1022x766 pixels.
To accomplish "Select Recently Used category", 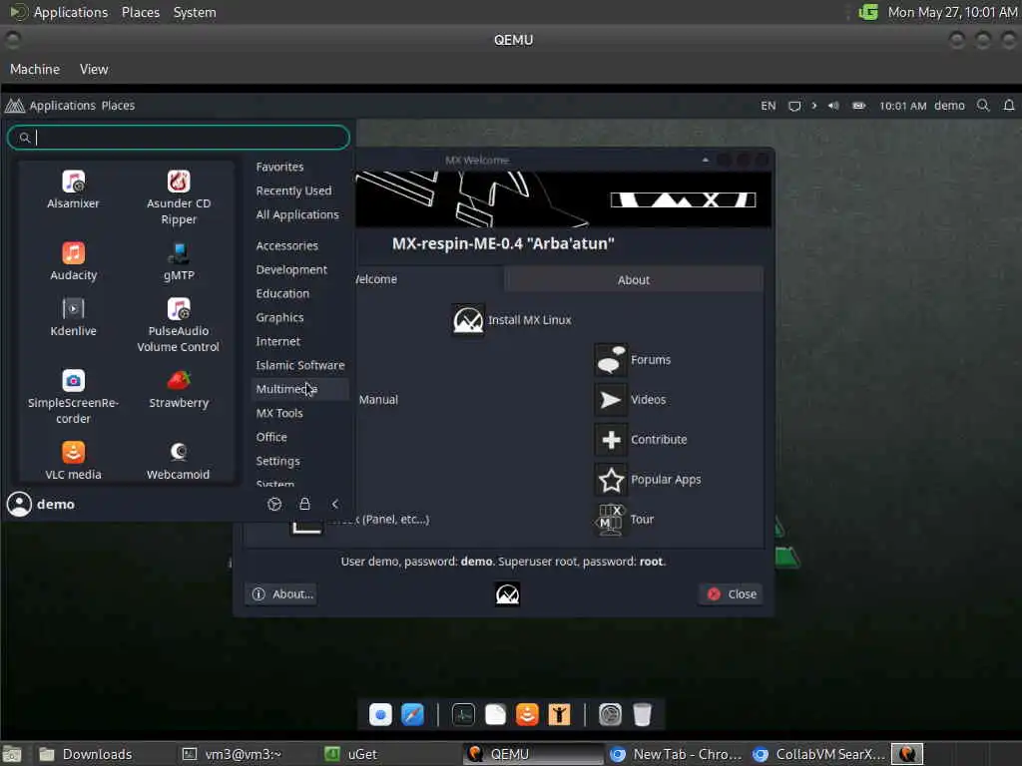I will click(x=293, y=191).
